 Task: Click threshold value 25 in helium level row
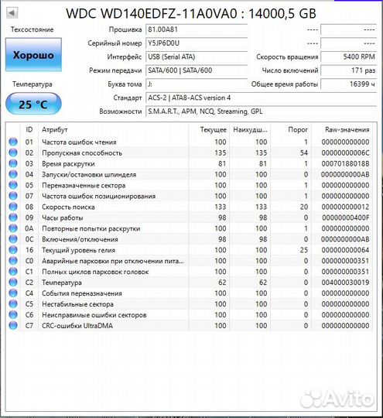tap(304, 250)
